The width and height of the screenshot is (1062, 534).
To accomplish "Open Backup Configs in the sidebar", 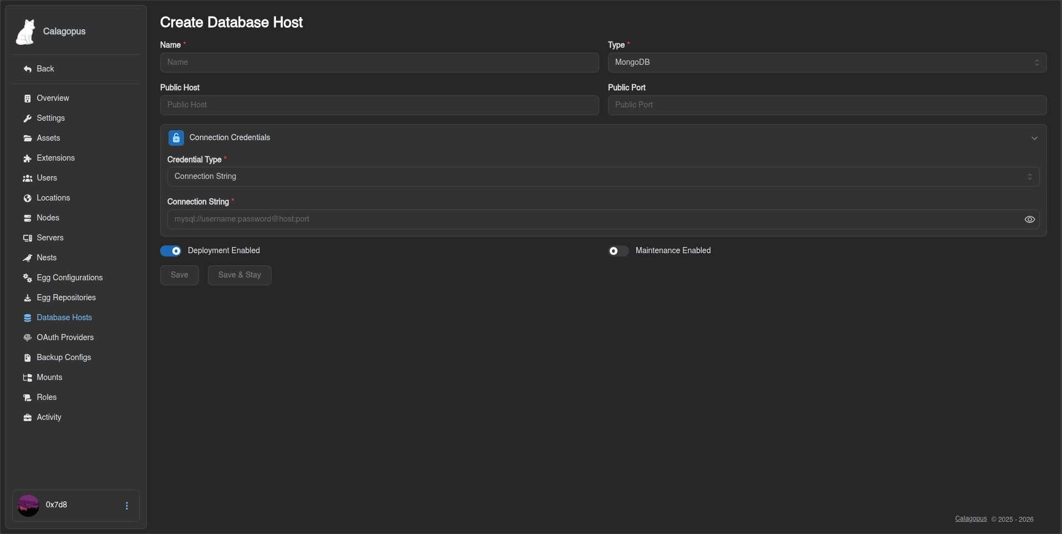I will click(x=64, y=358).
